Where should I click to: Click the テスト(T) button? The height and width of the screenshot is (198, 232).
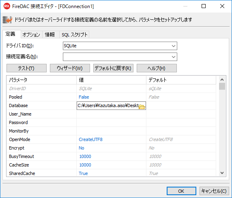coord(26,68)
